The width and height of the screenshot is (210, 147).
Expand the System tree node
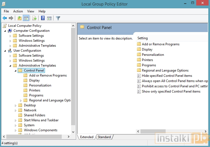point(15,125)
